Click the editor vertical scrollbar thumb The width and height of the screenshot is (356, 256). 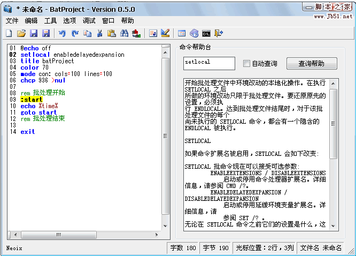pos(165,136)
